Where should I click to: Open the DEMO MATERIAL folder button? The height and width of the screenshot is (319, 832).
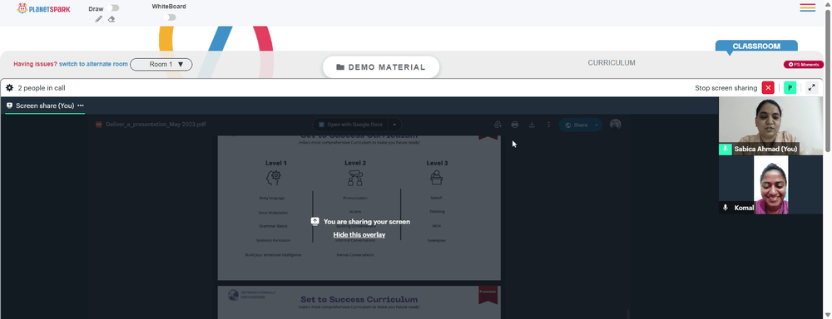click(x=381, y=67)
